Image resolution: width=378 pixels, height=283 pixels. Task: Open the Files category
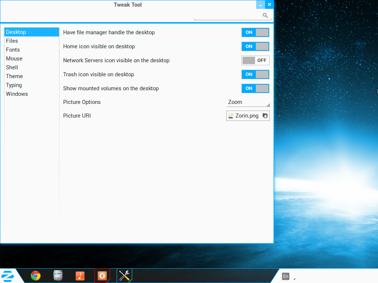32,41
